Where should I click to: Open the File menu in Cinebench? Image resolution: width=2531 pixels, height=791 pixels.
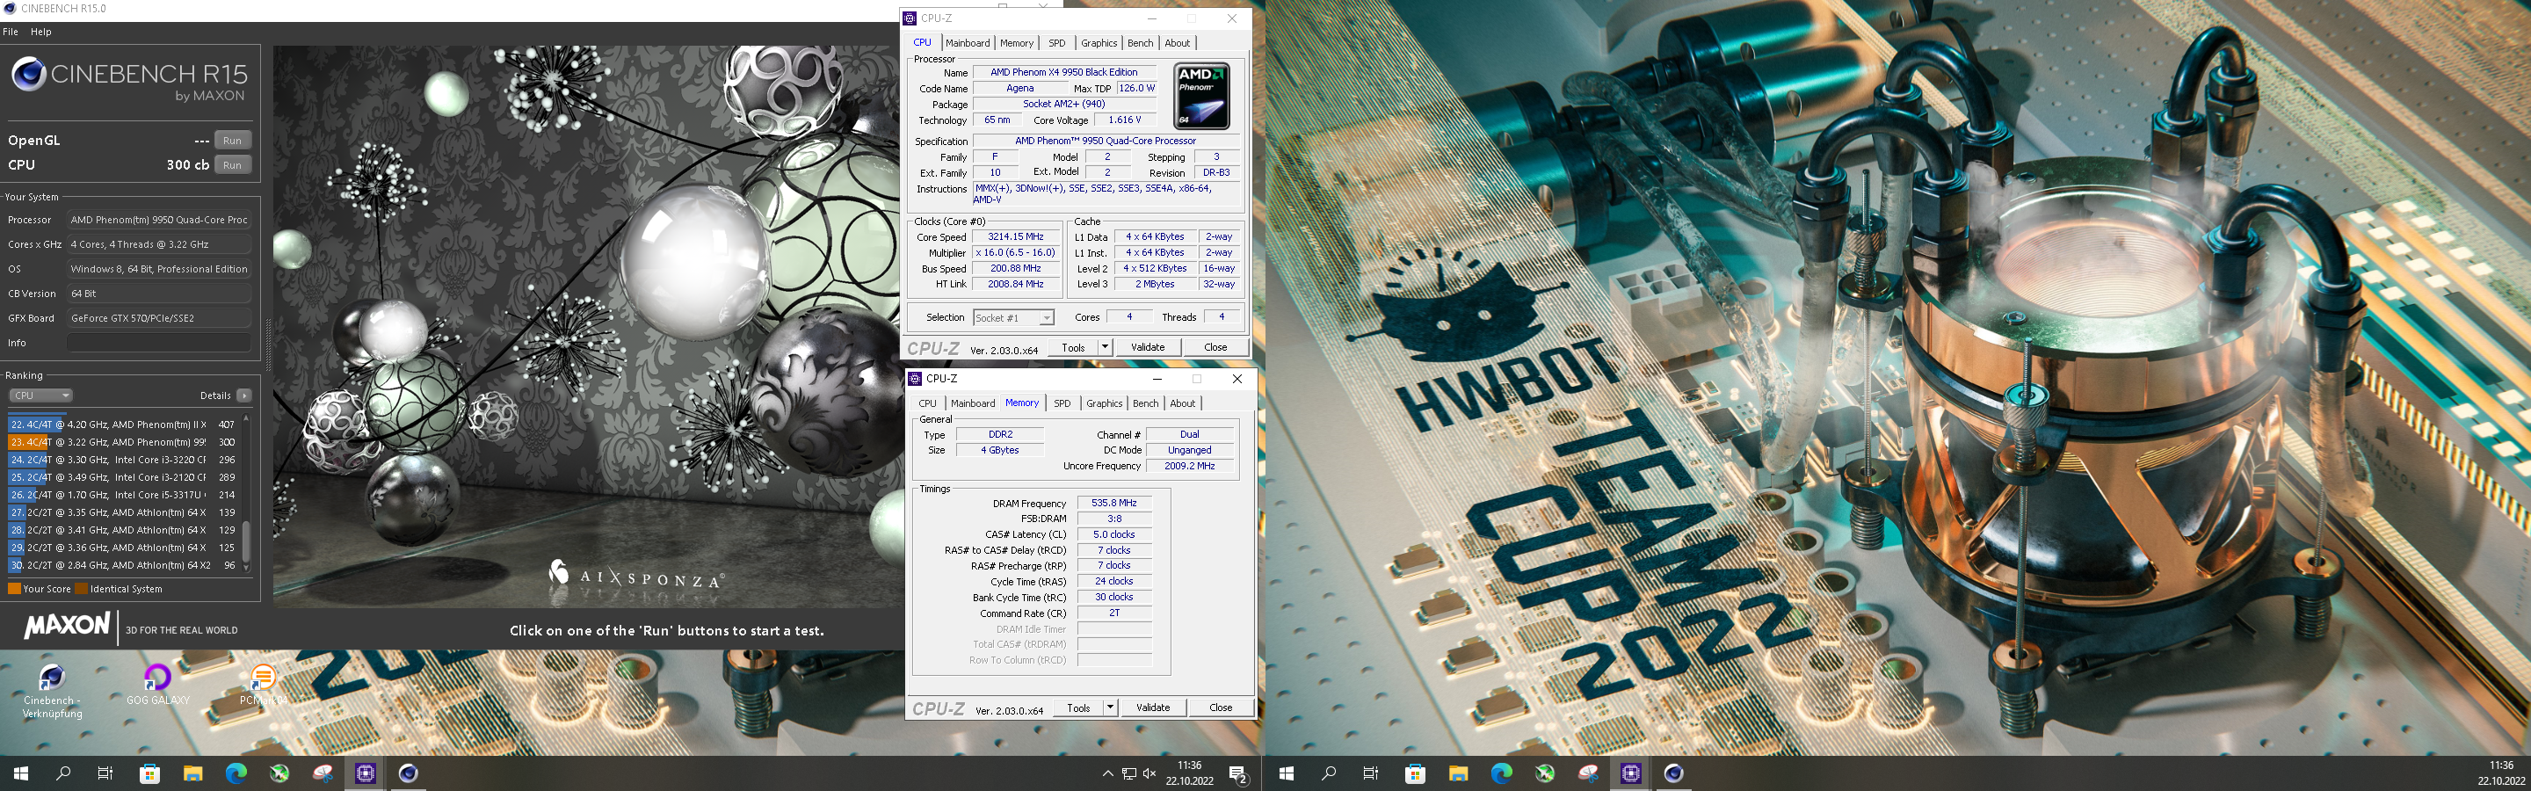coord(11,32)
